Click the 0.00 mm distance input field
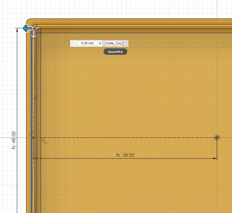This screenshot has height=213, width=232. click(87, 43)
